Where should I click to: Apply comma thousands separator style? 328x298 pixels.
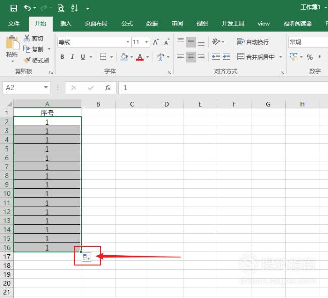319,57
